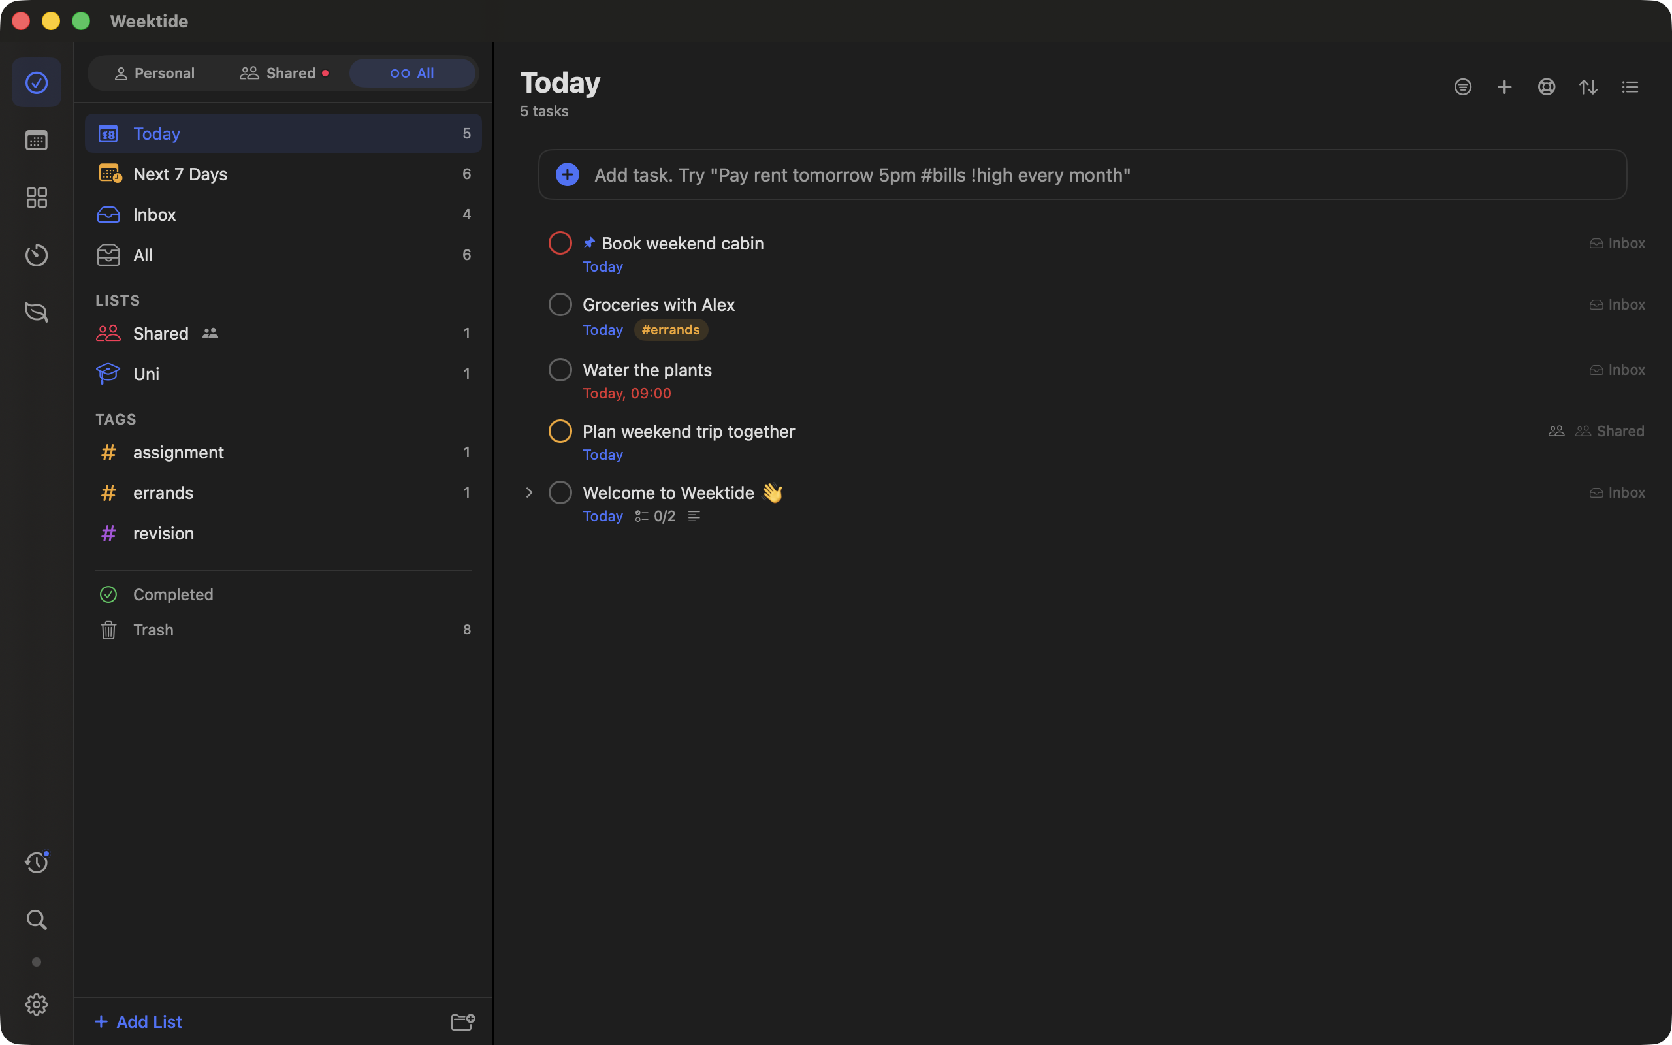Filter by revision tag

pyautogui.click(x=283, y=534)
